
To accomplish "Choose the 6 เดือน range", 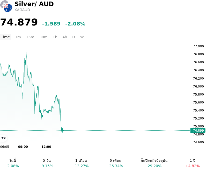I will 115,163.
